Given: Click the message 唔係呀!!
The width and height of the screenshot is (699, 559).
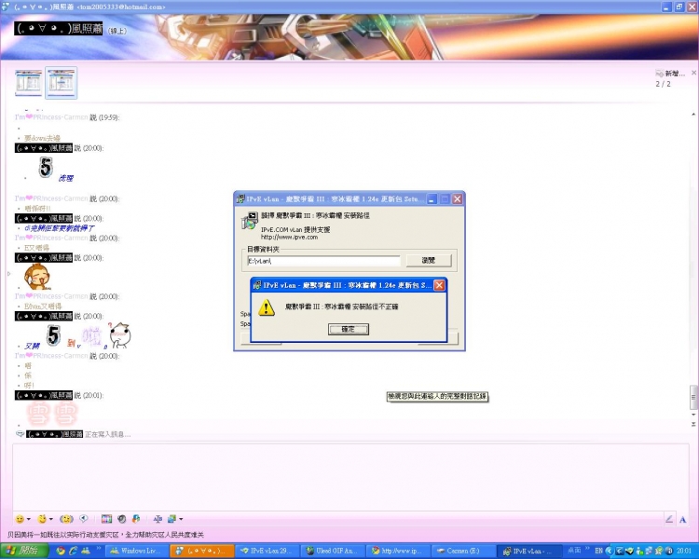Looking at the screenshot, I should (37, 208).
